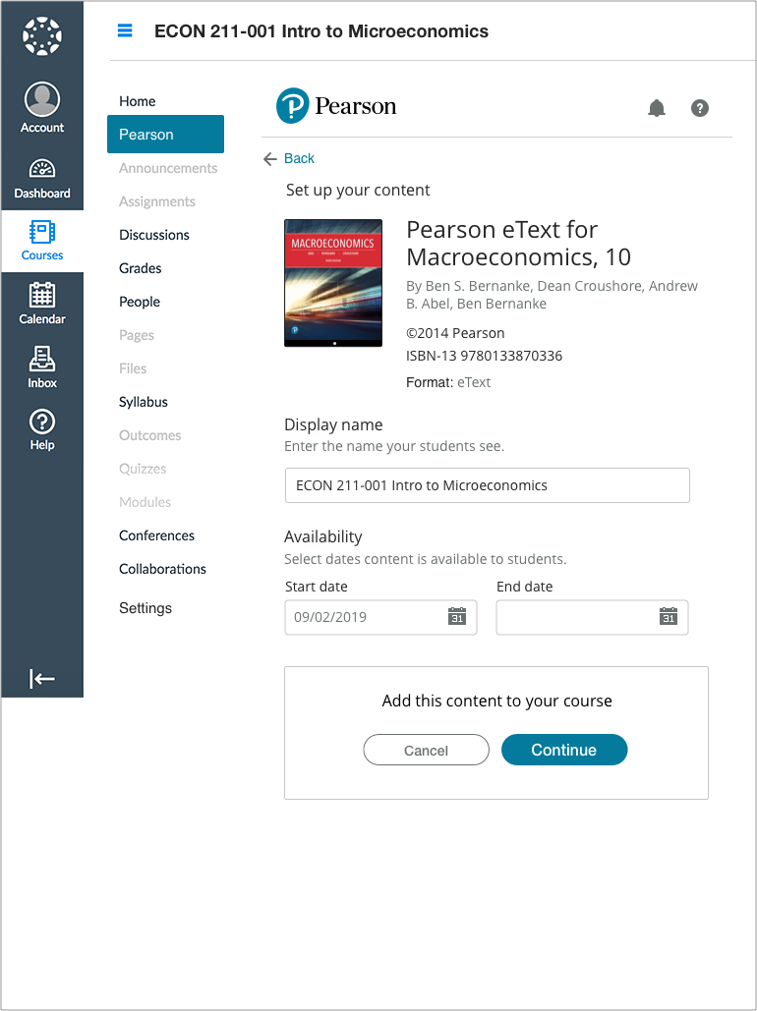
Task: Open Assignments in course navigation
Action: pyautogui.click(x=157, y=201)
